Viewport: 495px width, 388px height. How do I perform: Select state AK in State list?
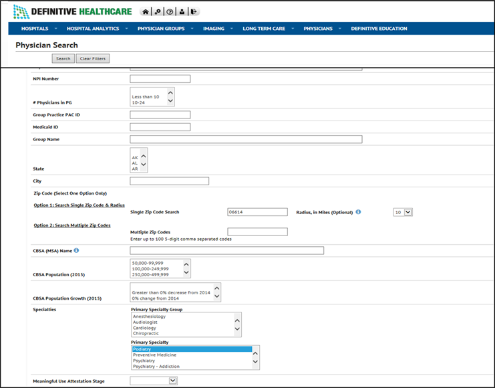(135, 157)
